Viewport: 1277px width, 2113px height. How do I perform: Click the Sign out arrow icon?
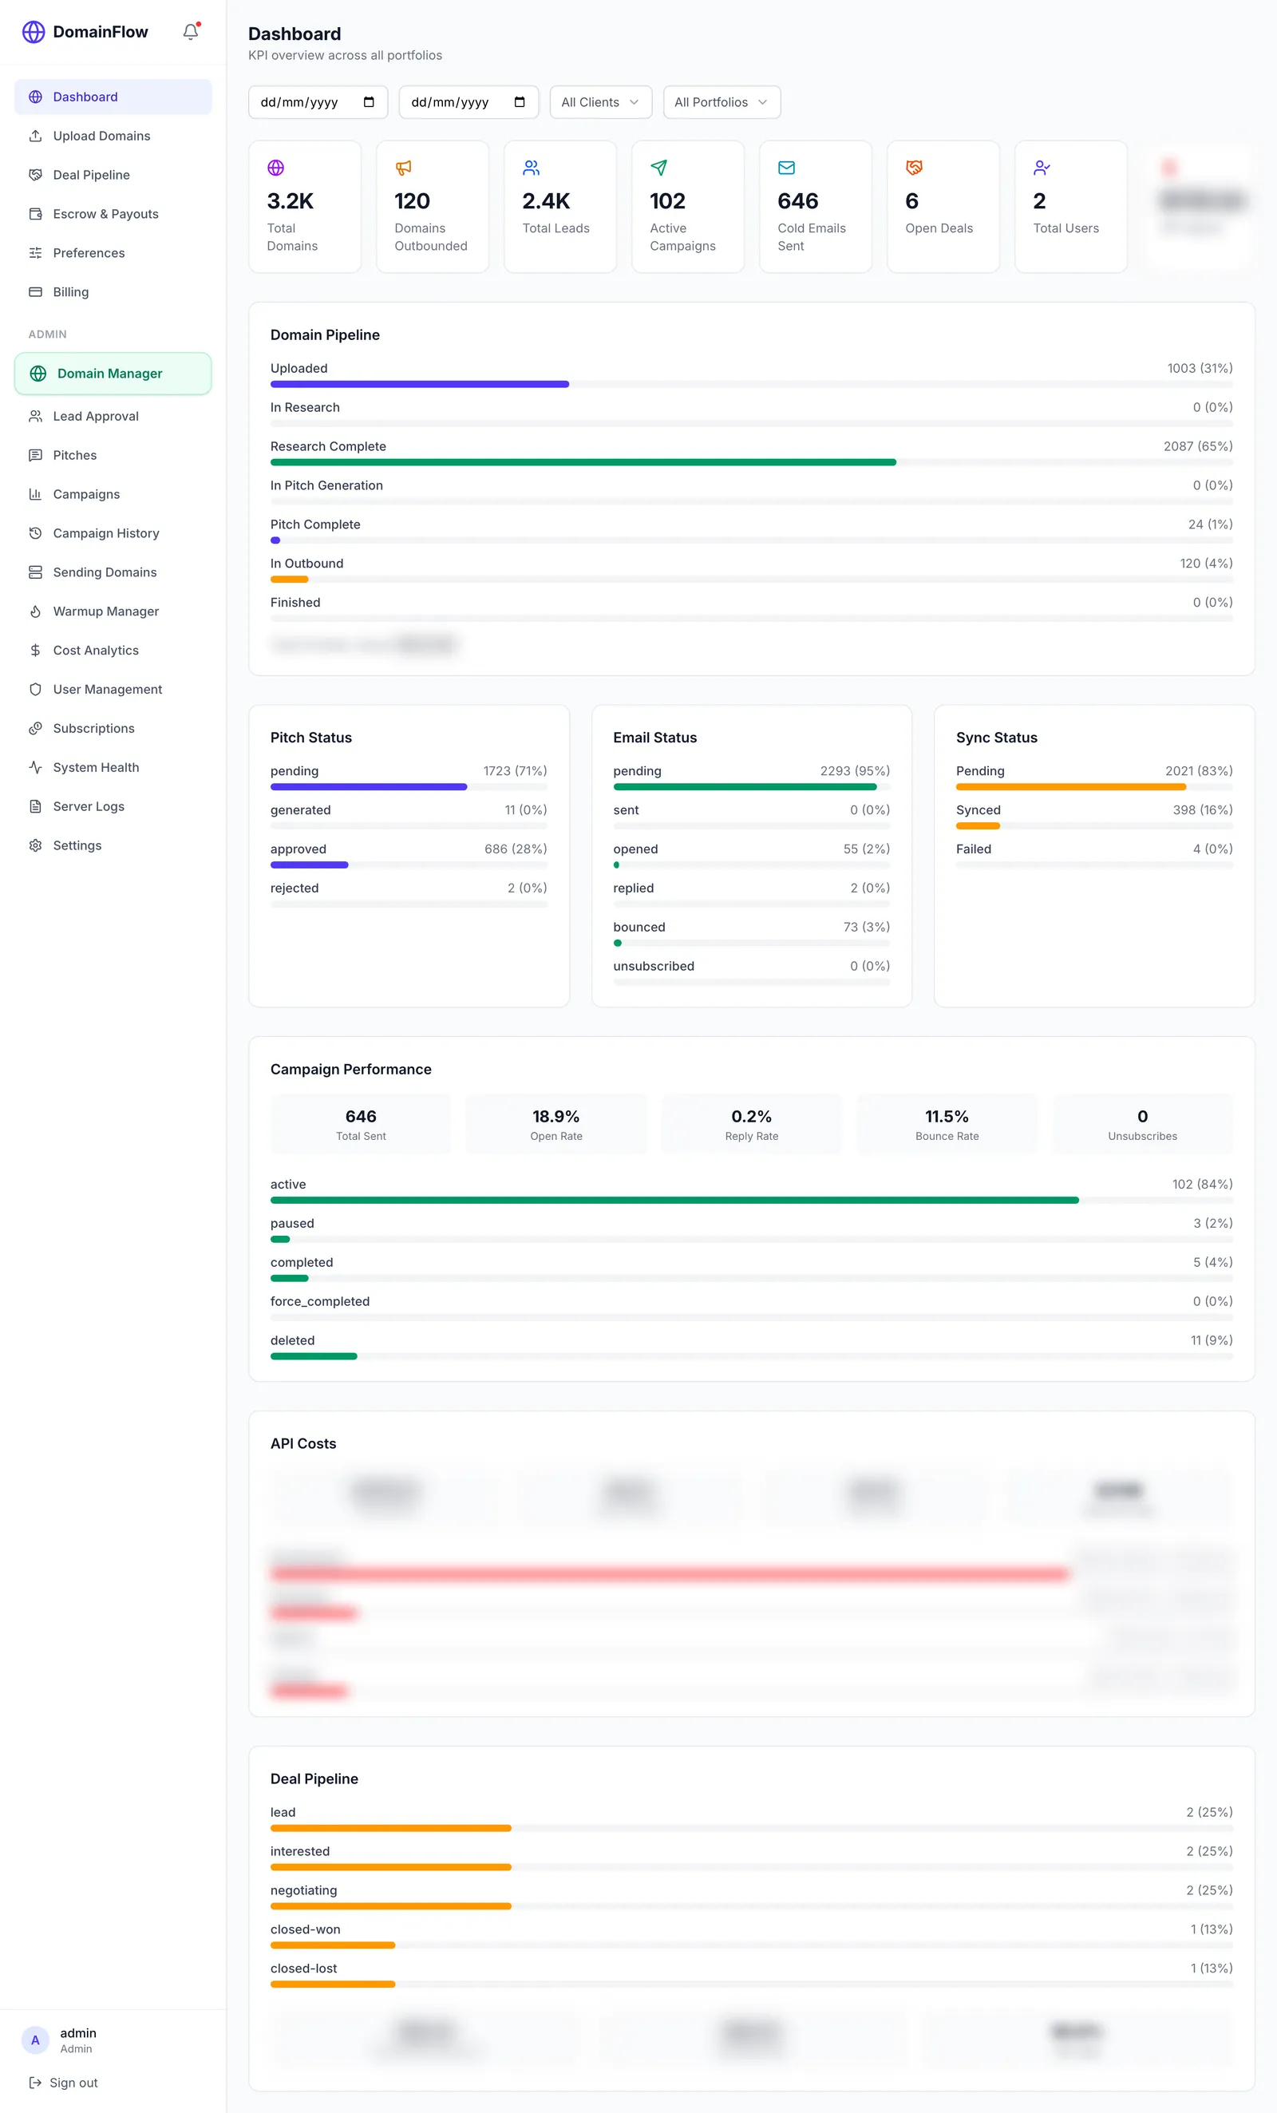35,2082
